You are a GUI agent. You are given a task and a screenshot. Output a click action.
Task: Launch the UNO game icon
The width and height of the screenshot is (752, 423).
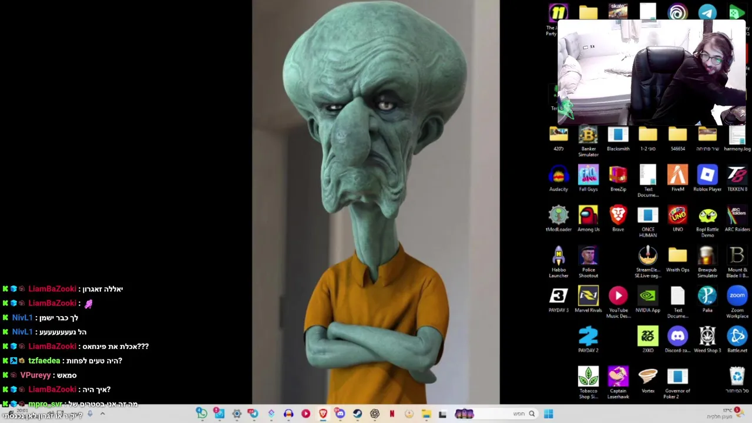pyautogui.click(x=677, y=219)
